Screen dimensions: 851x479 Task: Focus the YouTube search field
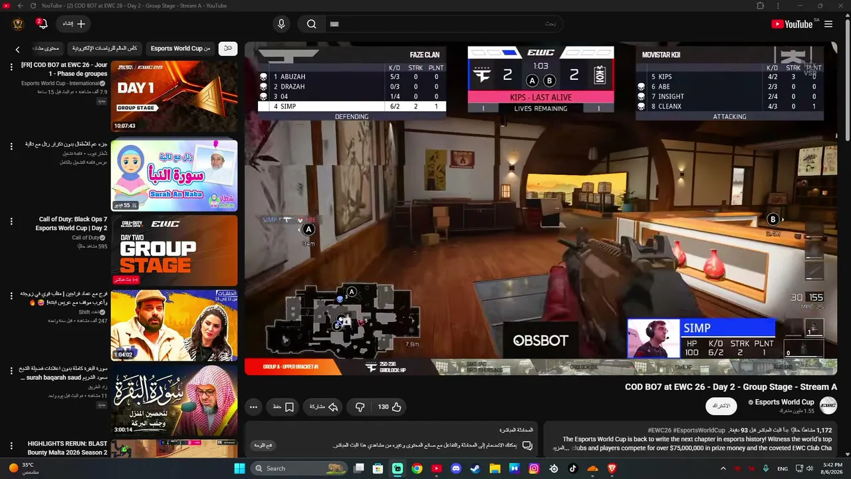444,24
